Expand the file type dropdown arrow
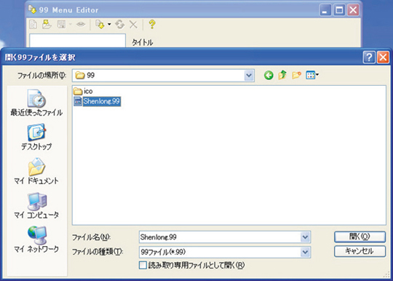Viewport: 393px width, 281px height. [305, 252]
